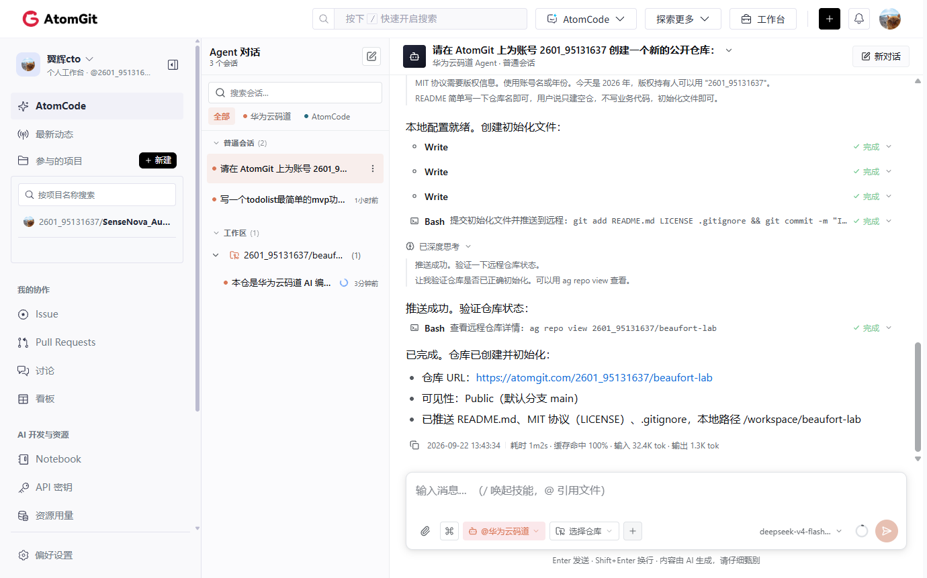The height and width of the screenshot is (578, 927).
Task: Attach a file with the paperclip icon
Action: coord(425,531)
